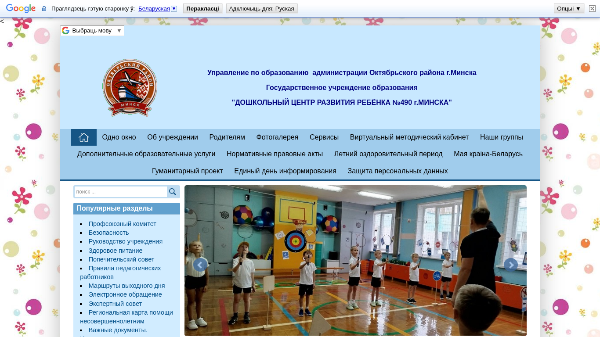Expand the Беларуская language dropdown arrow
The image size is (600, 337).
click(174, 9)
